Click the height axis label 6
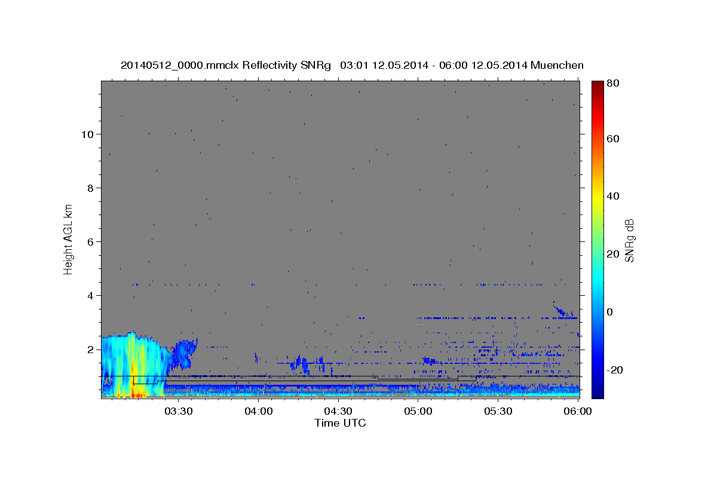 (90, 241)
